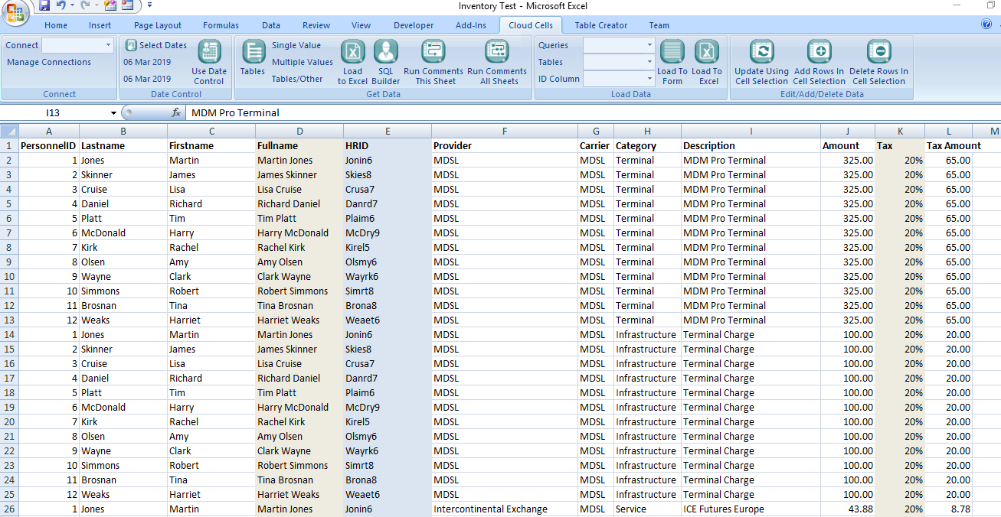Image resolution: width=1001 pixels, height=517 pixels.
Task: Click the formula bar containing MDM Pro Terminal
Action: coord(536,112)
